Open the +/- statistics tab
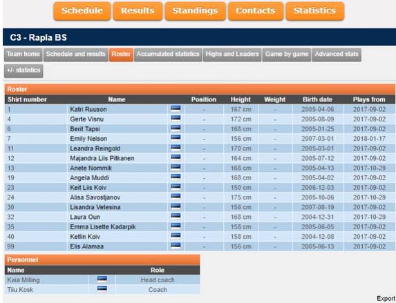 click(x=23, y=70)
